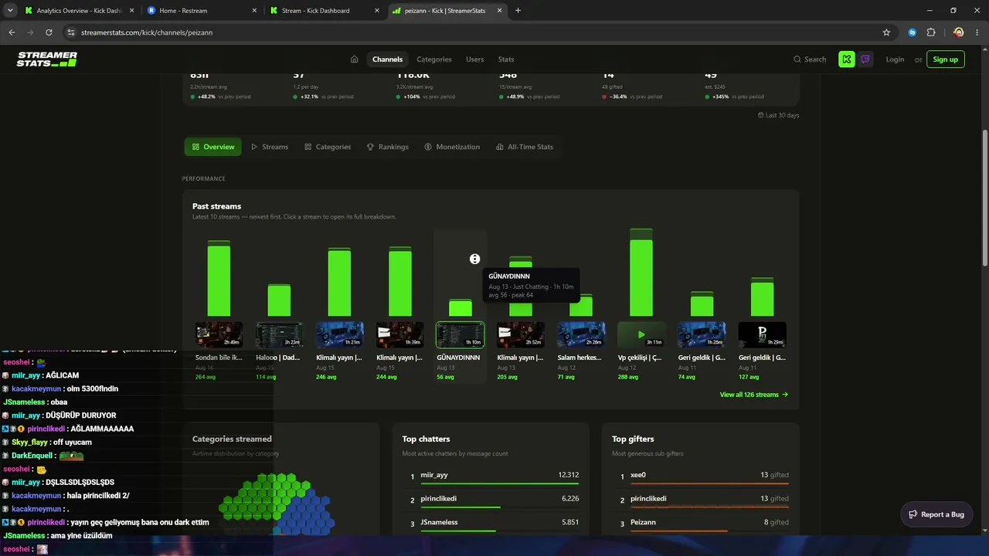
Task: Open View all 126 streams link
Action: click(754, 395)
